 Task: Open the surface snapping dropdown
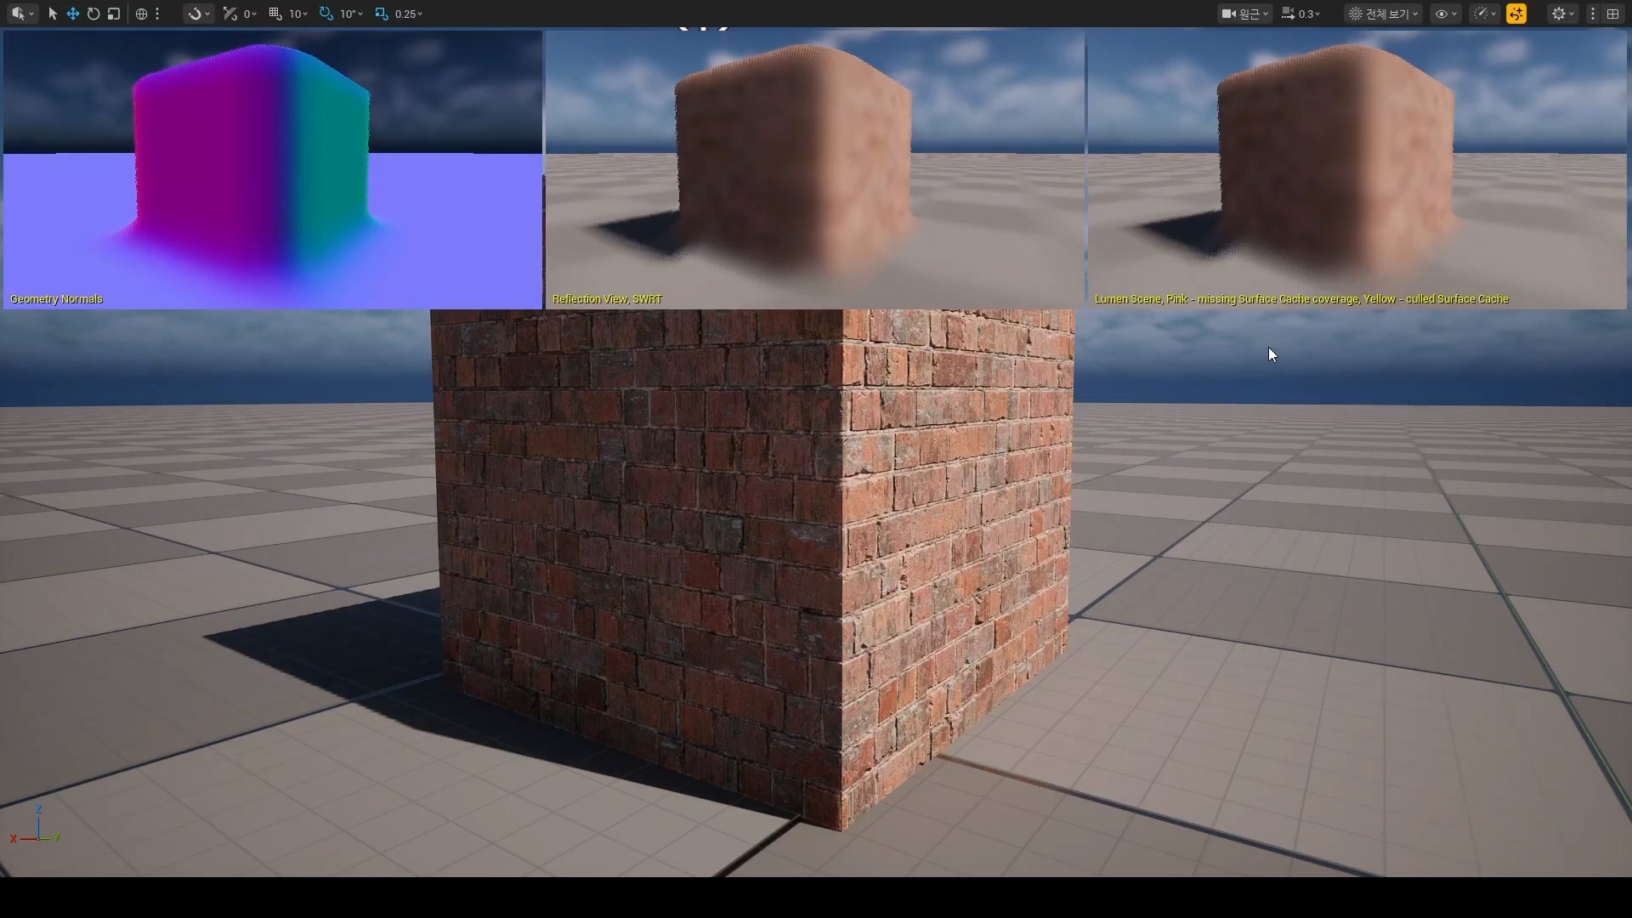click(199, 14)
